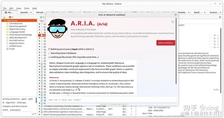Viewport: 224px width, 118px height.
Task: Select the 'Analytics and data science' tag
Action: [15, 106]
